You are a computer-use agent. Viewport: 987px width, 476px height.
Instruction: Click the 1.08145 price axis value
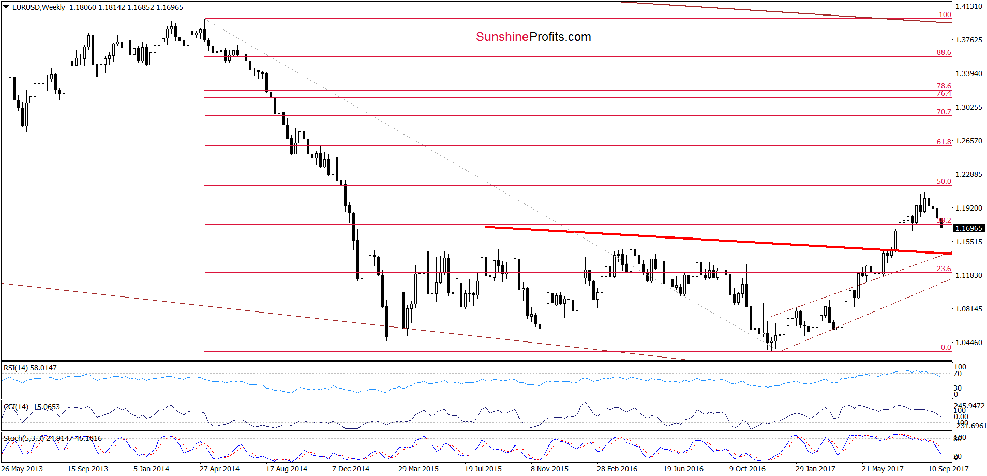coord(968,309)
